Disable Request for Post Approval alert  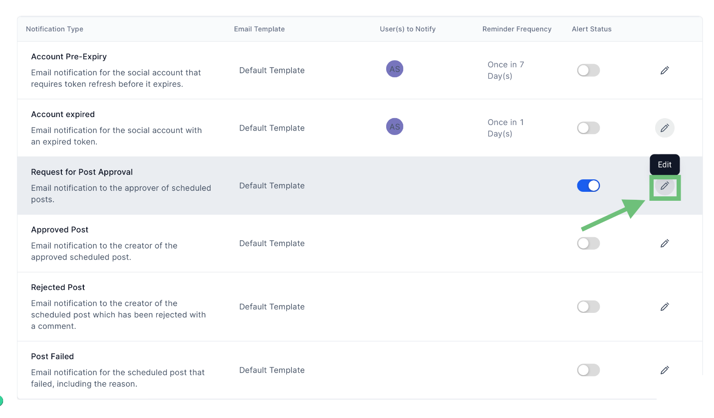pos(588,186)
